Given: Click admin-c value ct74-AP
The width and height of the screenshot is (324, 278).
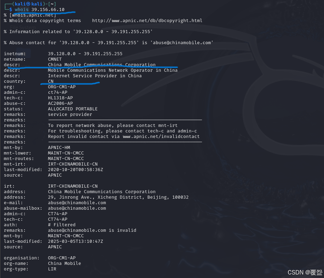Looking at the screenshot, I should point(58,92).
